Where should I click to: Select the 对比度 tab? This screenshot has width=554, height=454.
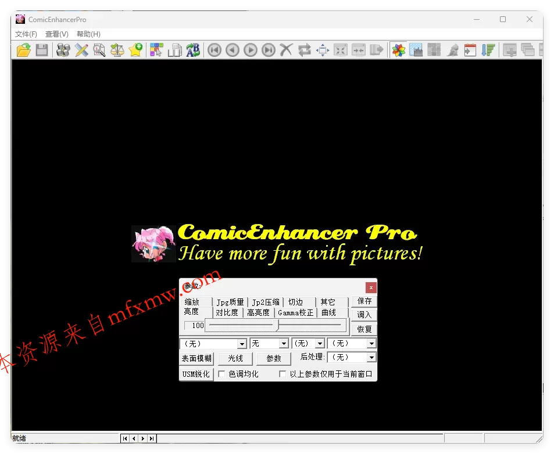tap(227, 312)
